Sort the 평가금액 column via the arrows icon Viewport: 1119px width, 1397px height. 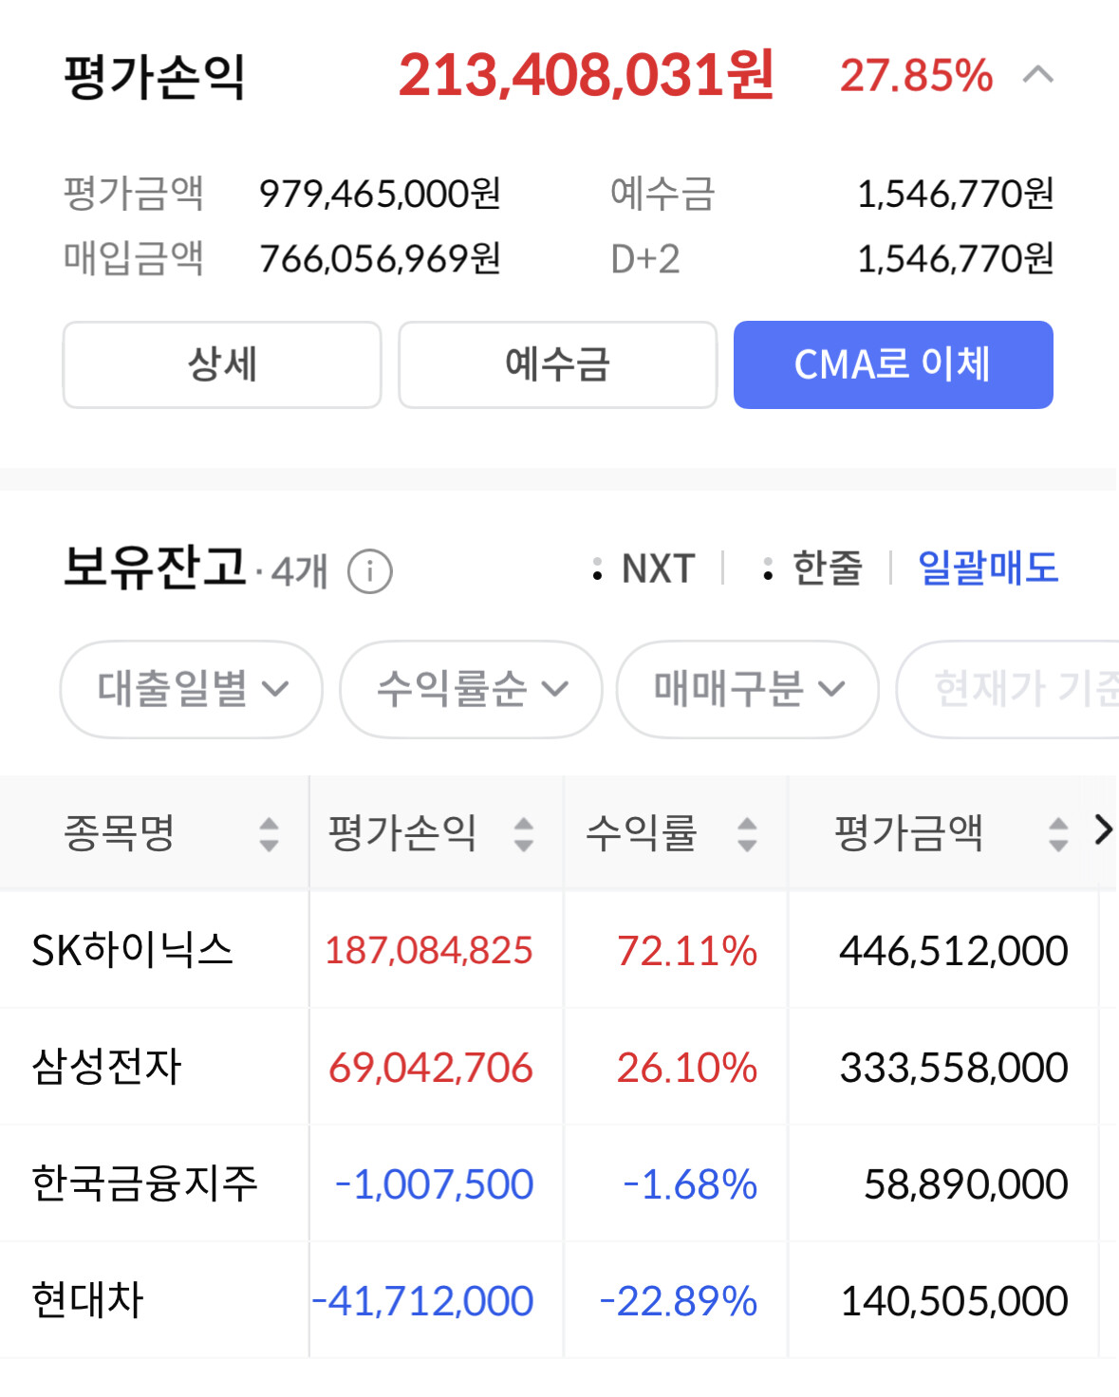click(1058, 834)
